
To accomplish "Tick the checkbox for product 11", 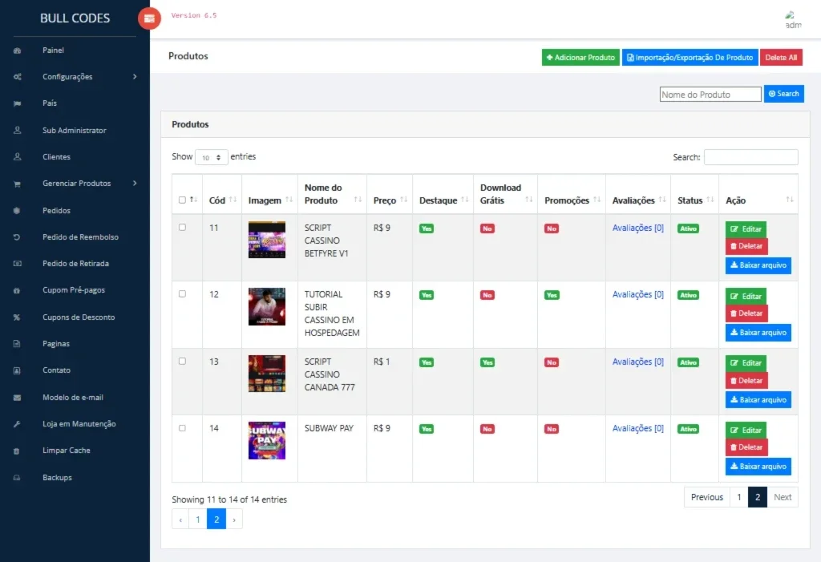I will tap(182, 228).
